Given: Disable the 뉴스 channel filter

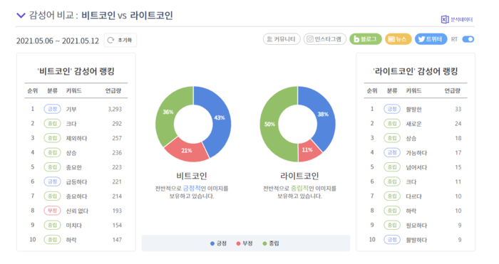Looking at the screenshot, I should coord(398,39).
